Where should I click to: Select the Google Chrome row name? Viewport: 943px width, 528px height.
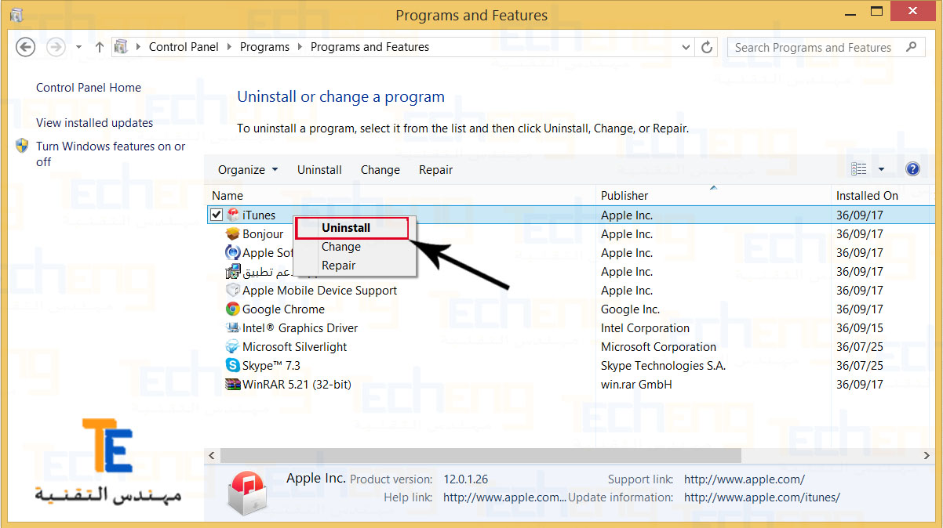click(283, 309)
